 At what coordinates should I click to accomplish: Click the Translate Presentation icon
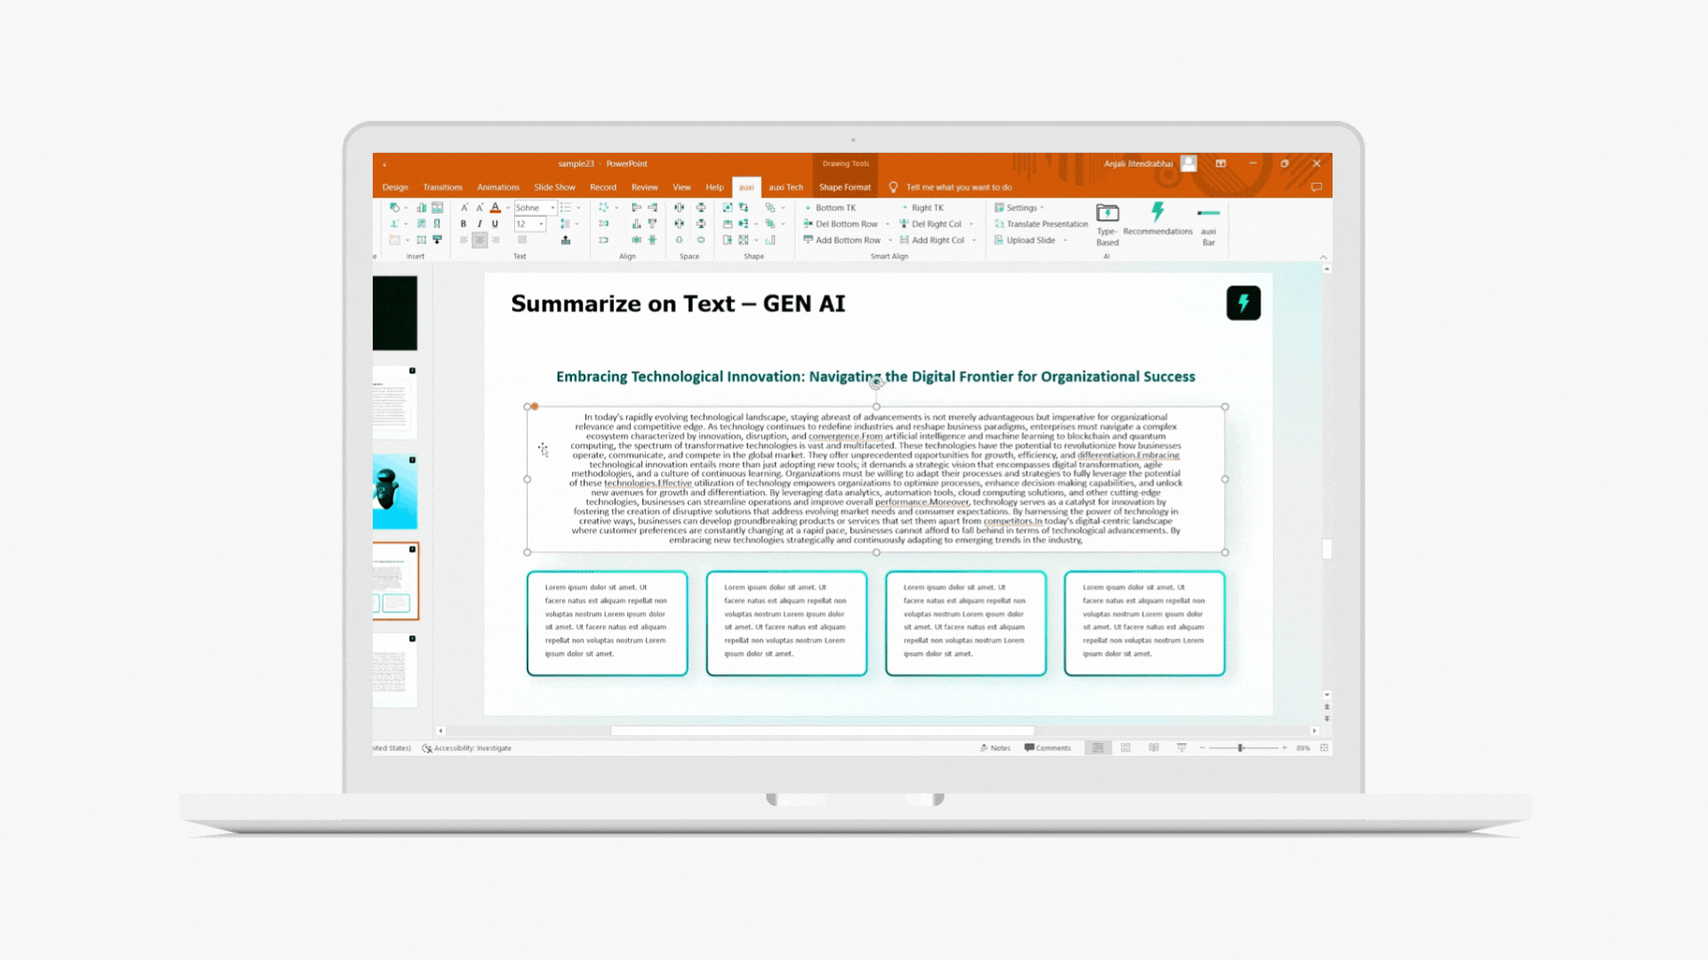coord(999,224)
